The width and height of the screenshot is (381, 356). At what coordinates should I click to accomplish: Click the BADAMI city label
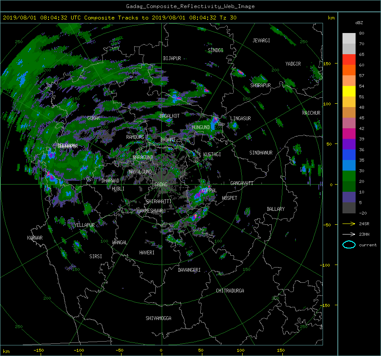pos(168,140)
